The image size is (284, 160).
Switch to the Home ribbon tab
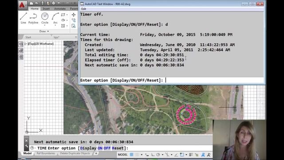coord(35,8)
